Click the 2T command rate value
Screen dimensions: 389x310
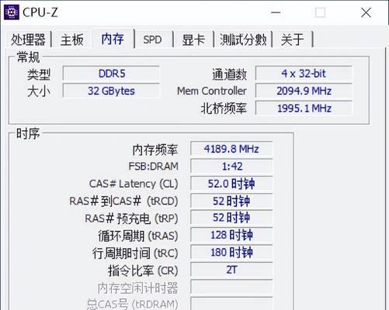231,270
